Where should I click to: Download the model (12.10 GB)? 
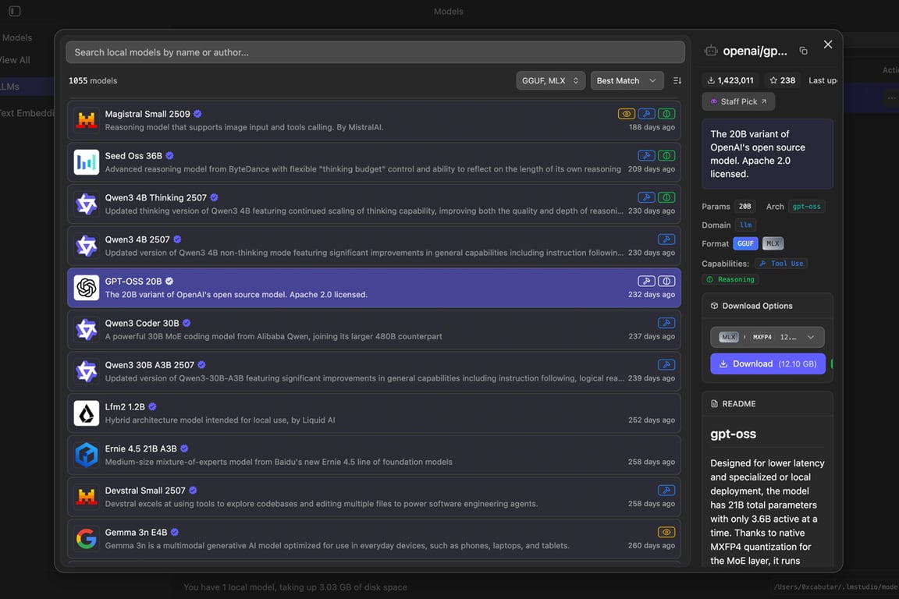pos(768,364)
